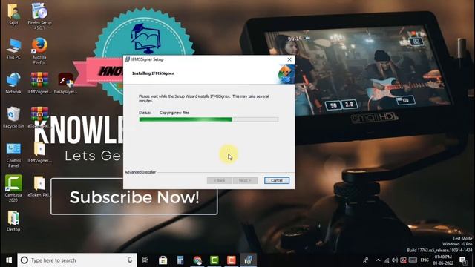Select the Network desktop icon
Screen dimensions: 475x267
[x=13, y=83]
